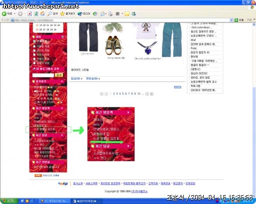The height and width of the screenshot is (204, 256).
Task: Click the blue necklace product thumbnail
Action: tap(147, 48)
